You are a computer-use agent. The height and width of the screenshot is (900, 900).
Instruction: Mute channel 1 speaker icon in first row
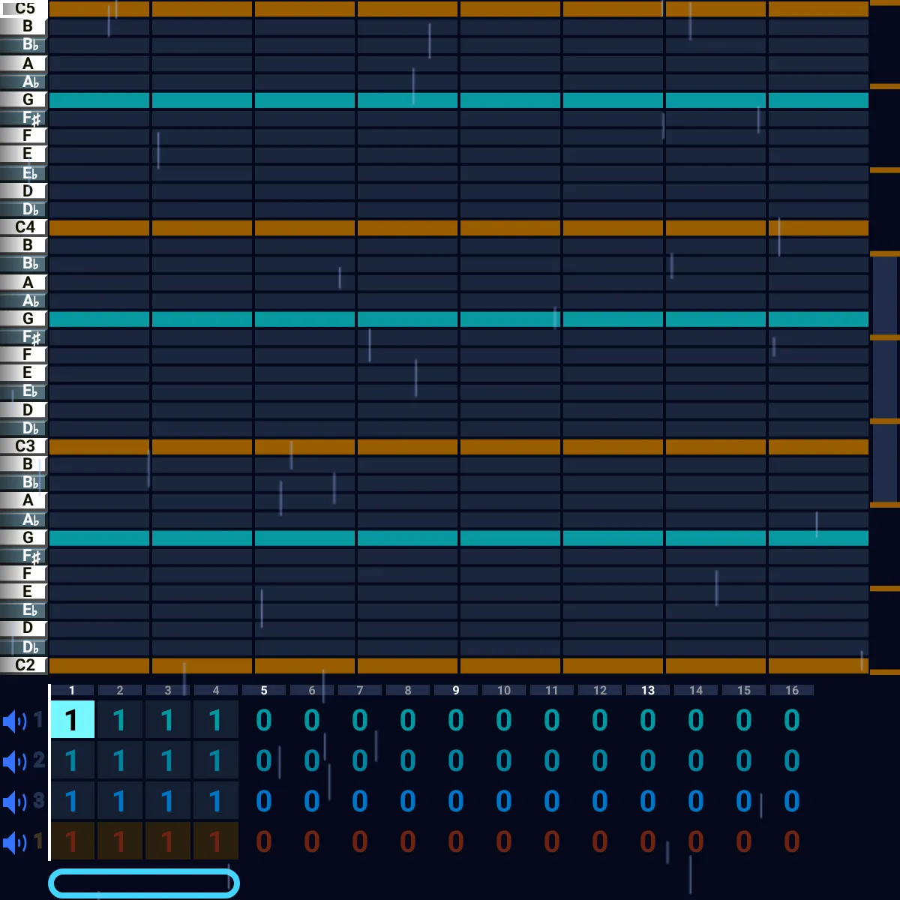[15, 721]
